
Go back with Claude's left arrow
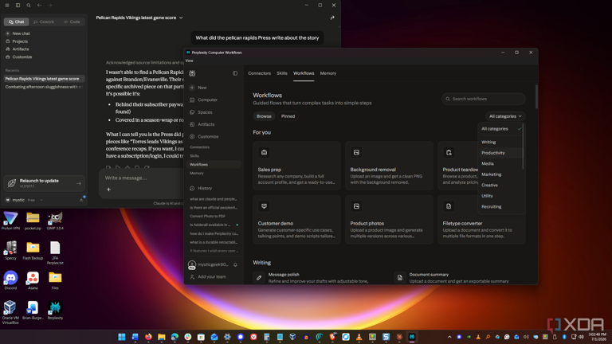[39, 6]
